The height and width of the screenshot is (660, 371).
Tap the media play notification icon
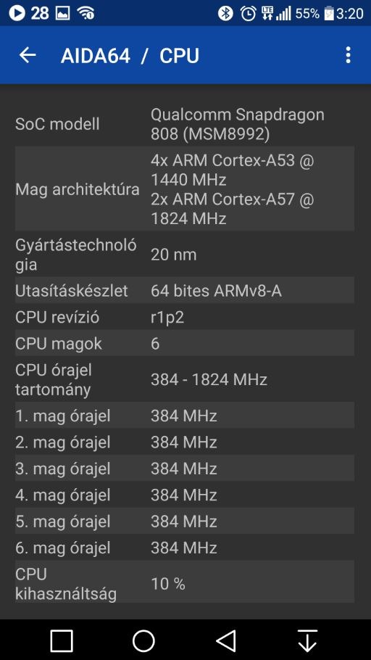17,14
